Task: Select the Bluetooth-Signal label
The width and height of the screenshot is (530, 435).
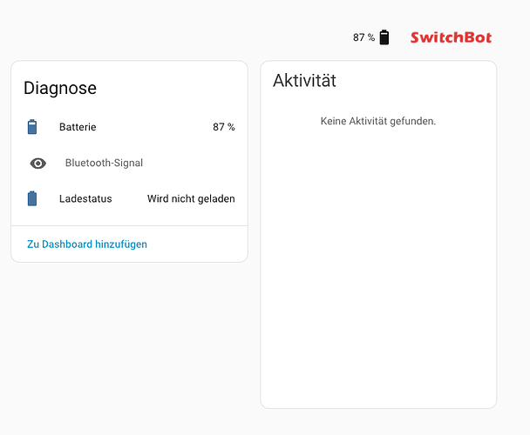Action: 104,163
